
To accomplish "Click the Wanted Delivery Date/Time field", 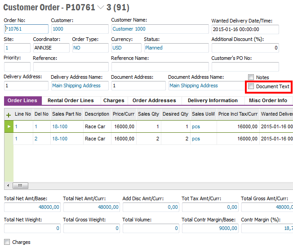I will pos(245,29).
